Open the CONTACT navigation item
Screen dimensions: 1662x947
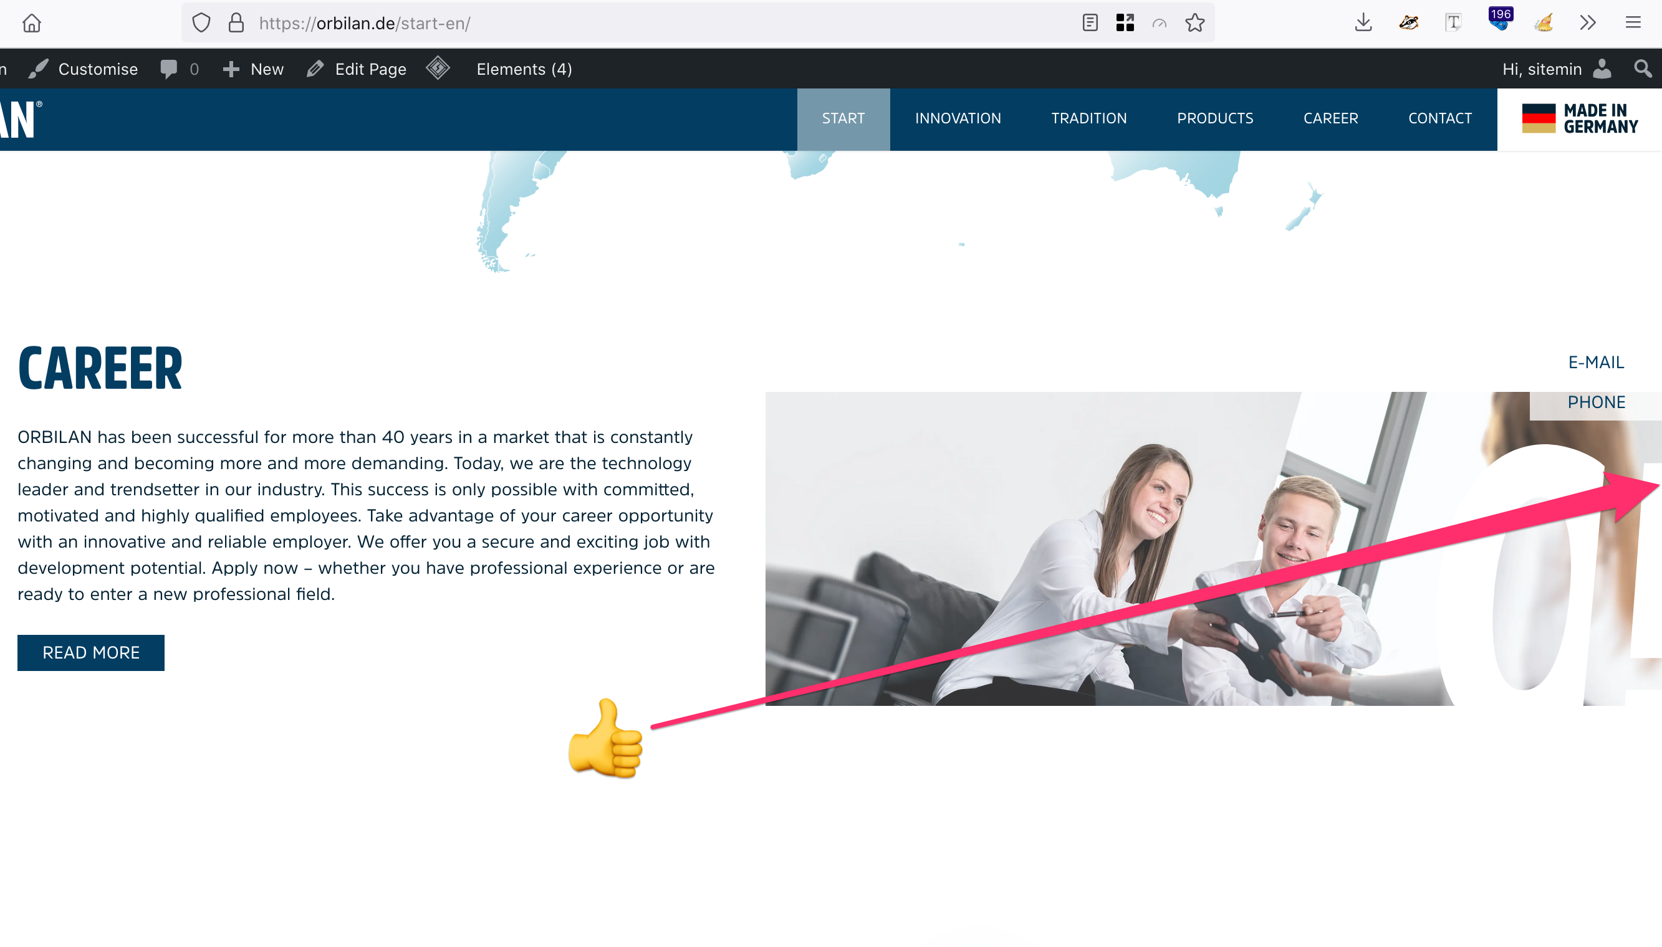pyautogui.click(x=1440, y=118)
